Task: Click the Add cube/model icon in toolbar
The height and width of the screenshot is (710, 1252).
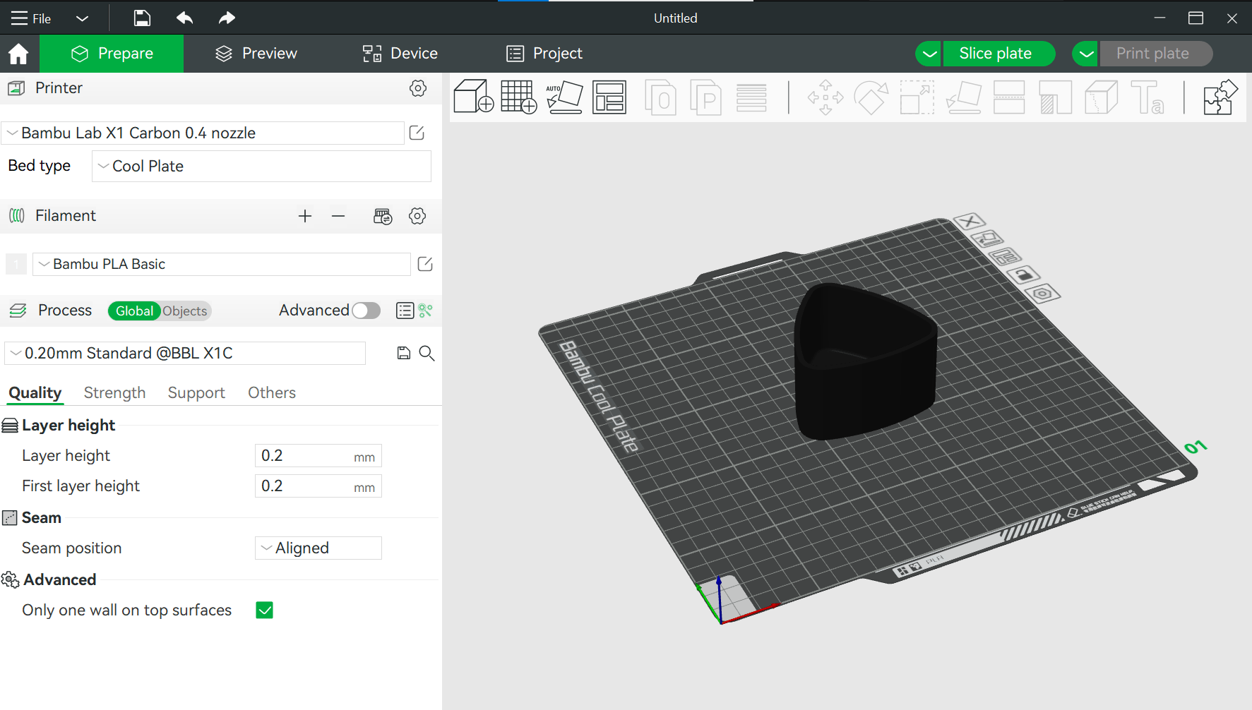Action: pos(473,97)
